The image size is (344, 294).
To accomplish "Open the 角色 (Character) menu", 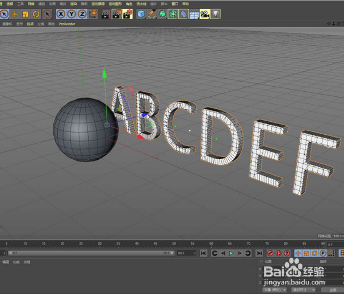I will pyautogui.click(x=129, y=4).
